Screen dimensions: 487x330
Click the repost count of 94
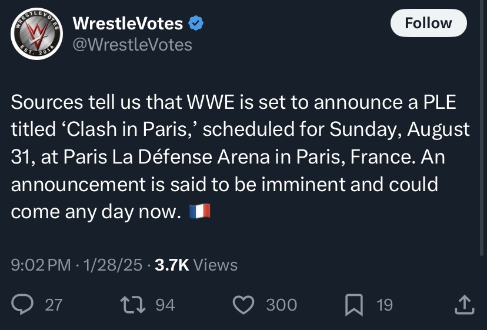pos(164,305)
